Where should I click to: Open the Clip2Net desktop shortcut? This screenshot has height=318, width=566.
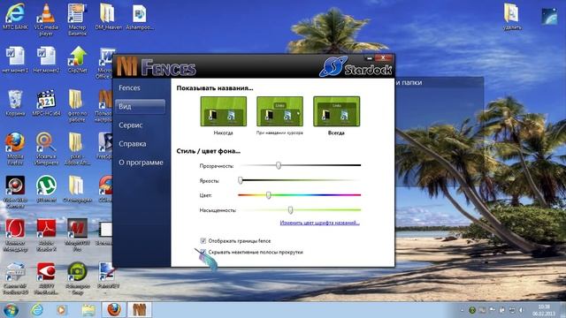[78, 60]
